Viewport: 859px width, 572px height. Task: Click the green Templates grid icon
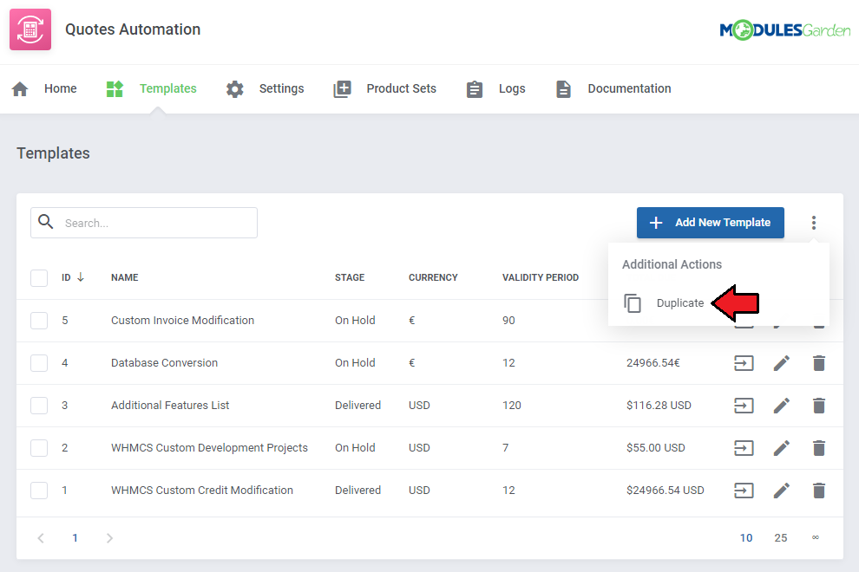click(x=115, y=88)
